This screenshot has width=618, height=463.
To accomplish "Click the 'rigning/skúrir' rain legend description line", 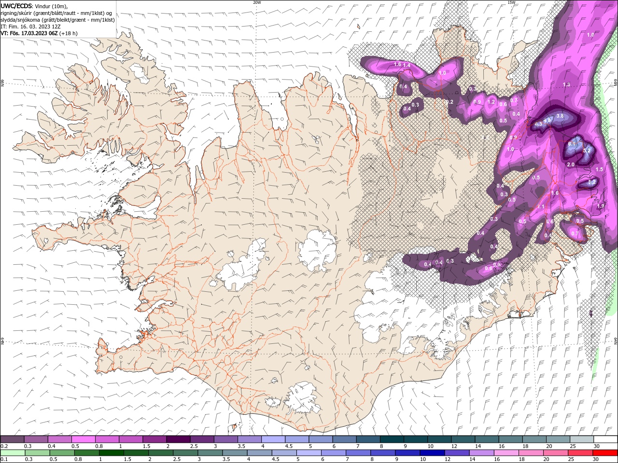I will tap(57, 13).
